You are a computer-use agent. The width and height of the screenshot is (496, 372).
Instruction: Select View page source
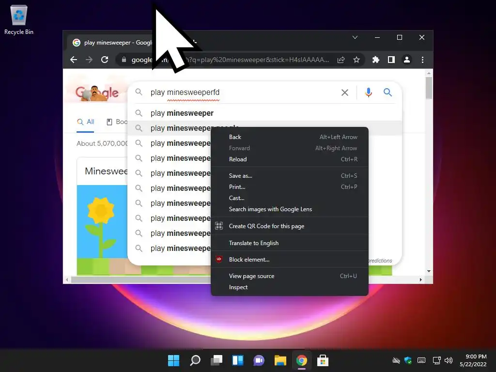(290, 276)
